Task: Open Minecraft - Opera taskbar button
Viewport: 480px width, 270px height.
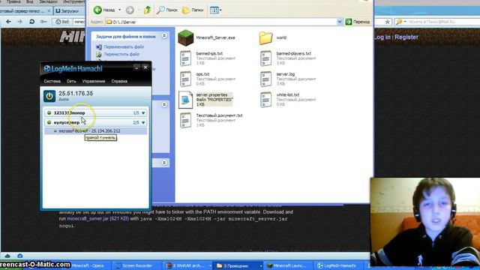Action: tap(88, 265)
